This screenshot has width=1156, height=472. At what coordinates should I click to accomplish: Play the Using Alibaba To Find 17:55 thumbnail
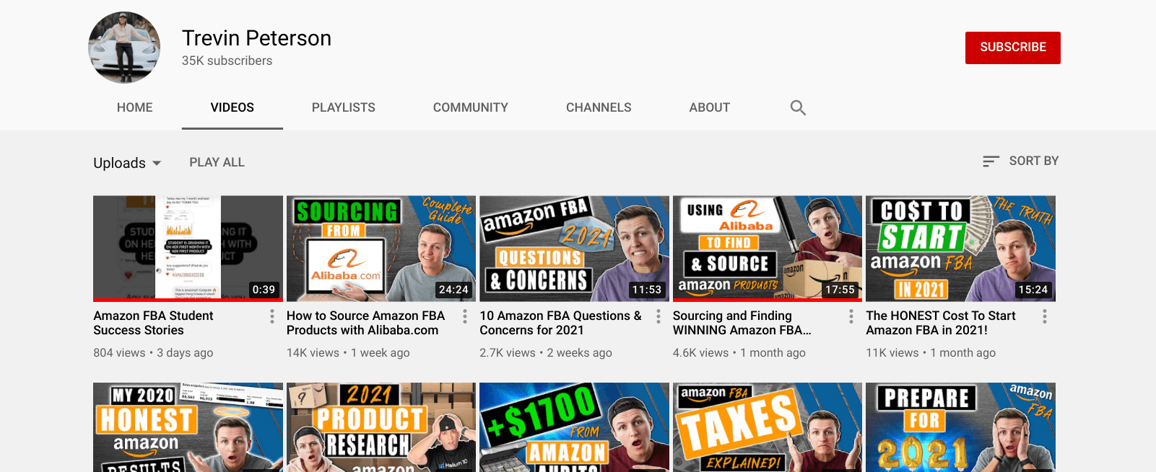[768, 249]
